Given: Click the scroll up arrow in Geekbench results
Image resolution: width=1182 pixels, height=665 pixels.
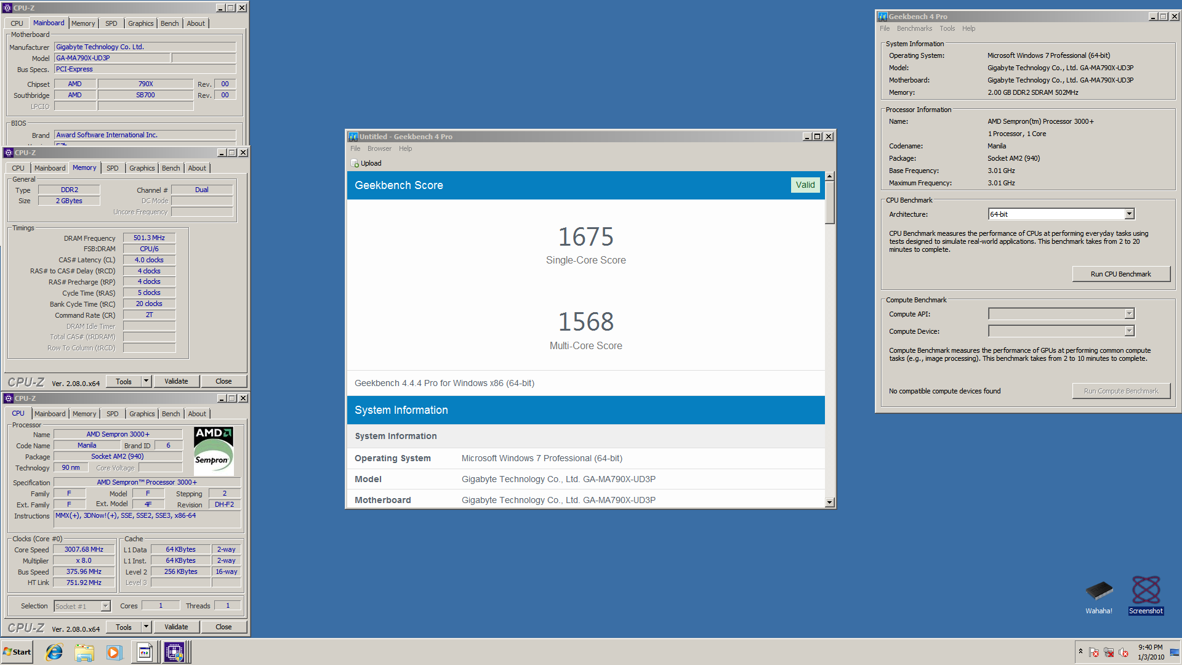Looking at the screenshot, I should click(x=830, y=177).
